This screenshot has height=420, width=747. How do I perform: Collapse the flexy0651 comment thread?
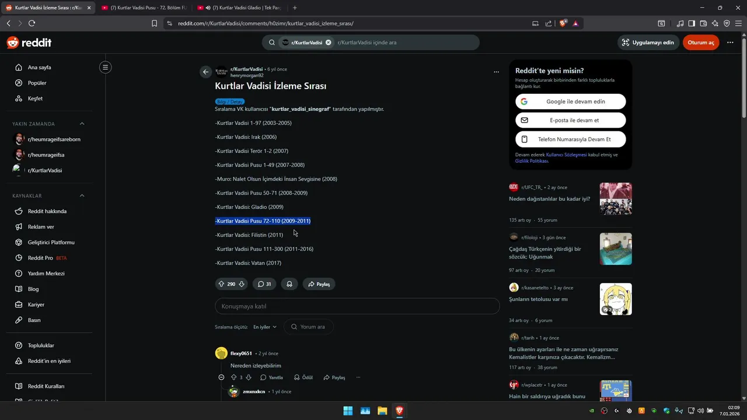coord(221,377)
